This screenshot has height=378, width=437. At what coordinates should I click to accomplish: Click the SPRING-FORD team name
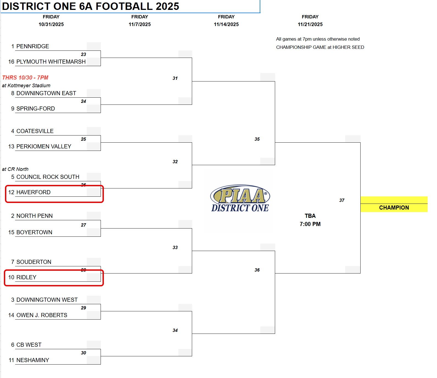point(35,109)
